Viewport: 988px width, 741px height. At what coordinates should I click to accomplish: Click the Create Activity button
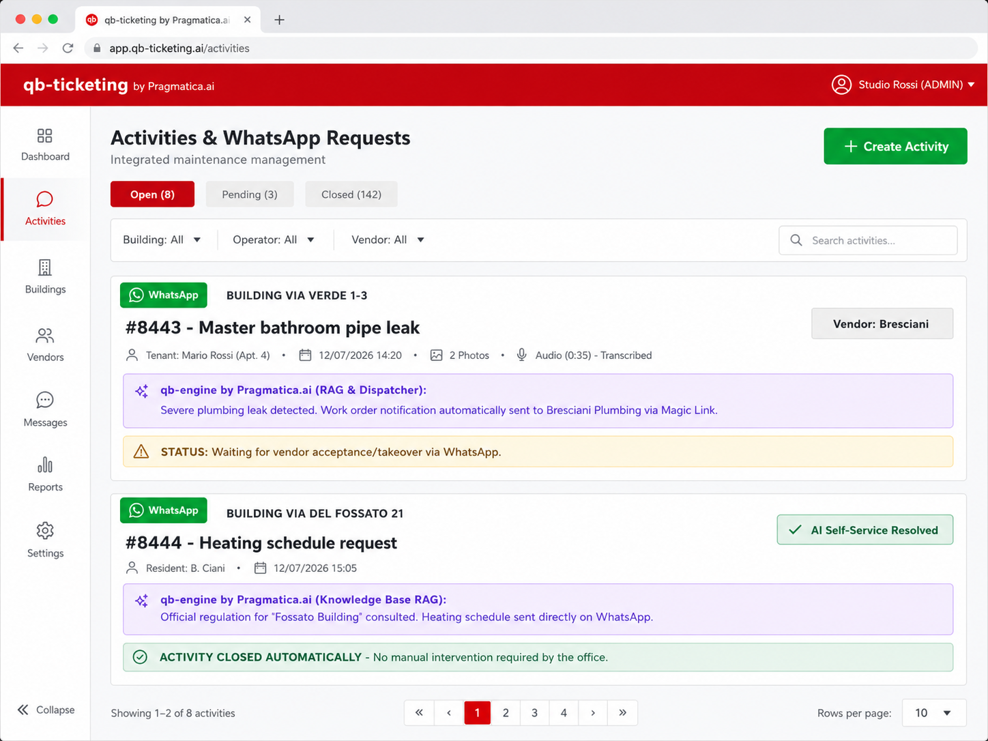(x=895, y=146)
